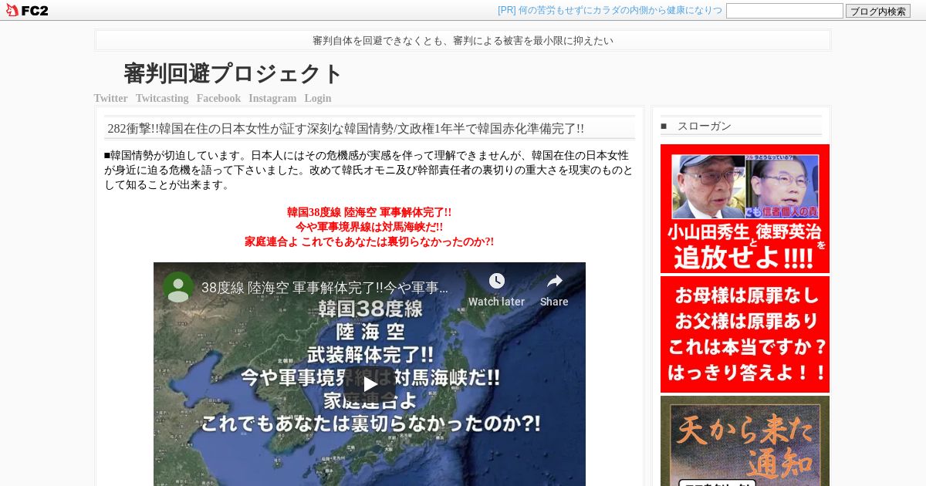Go to the Twitcasting nav link
Image resolution: width=926 pixels, height=486 pixels.
pos(162,98)
